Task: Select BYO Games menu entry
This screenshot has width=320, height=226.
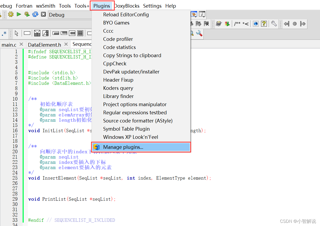Action: coord(141,23)
